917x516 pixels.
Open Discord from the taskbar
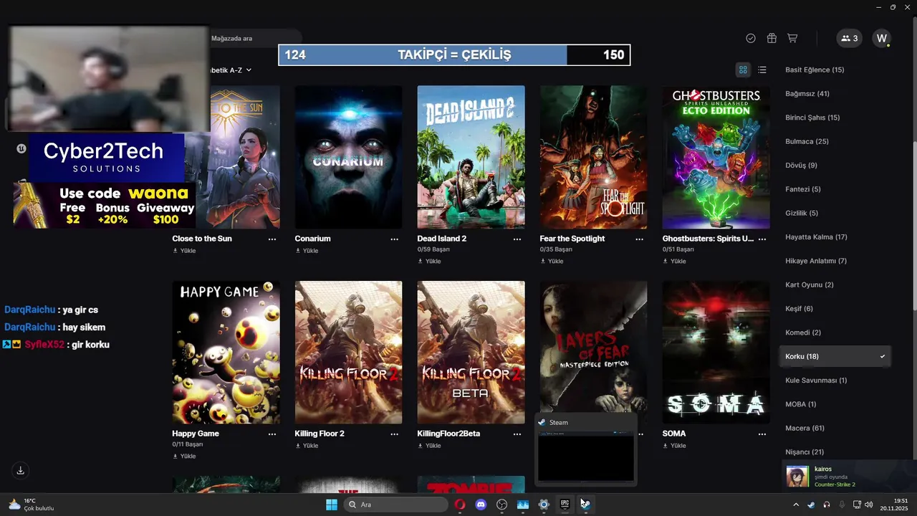click(x=481, y=505)
